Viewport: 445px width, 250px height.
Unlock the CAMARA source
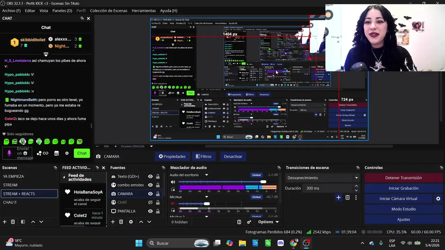[158, 194]
